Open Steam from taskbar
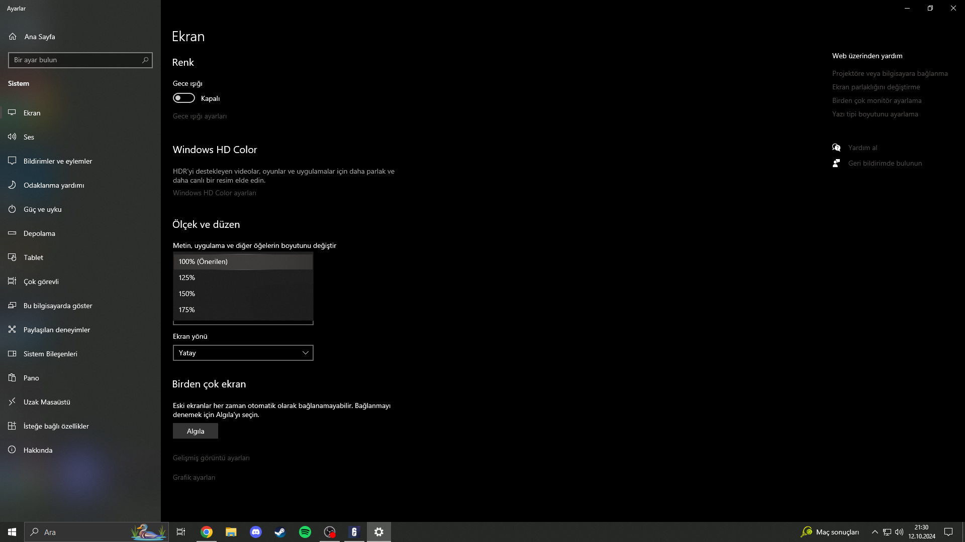Screen dimensions: 965x542 tap(280, 532)
